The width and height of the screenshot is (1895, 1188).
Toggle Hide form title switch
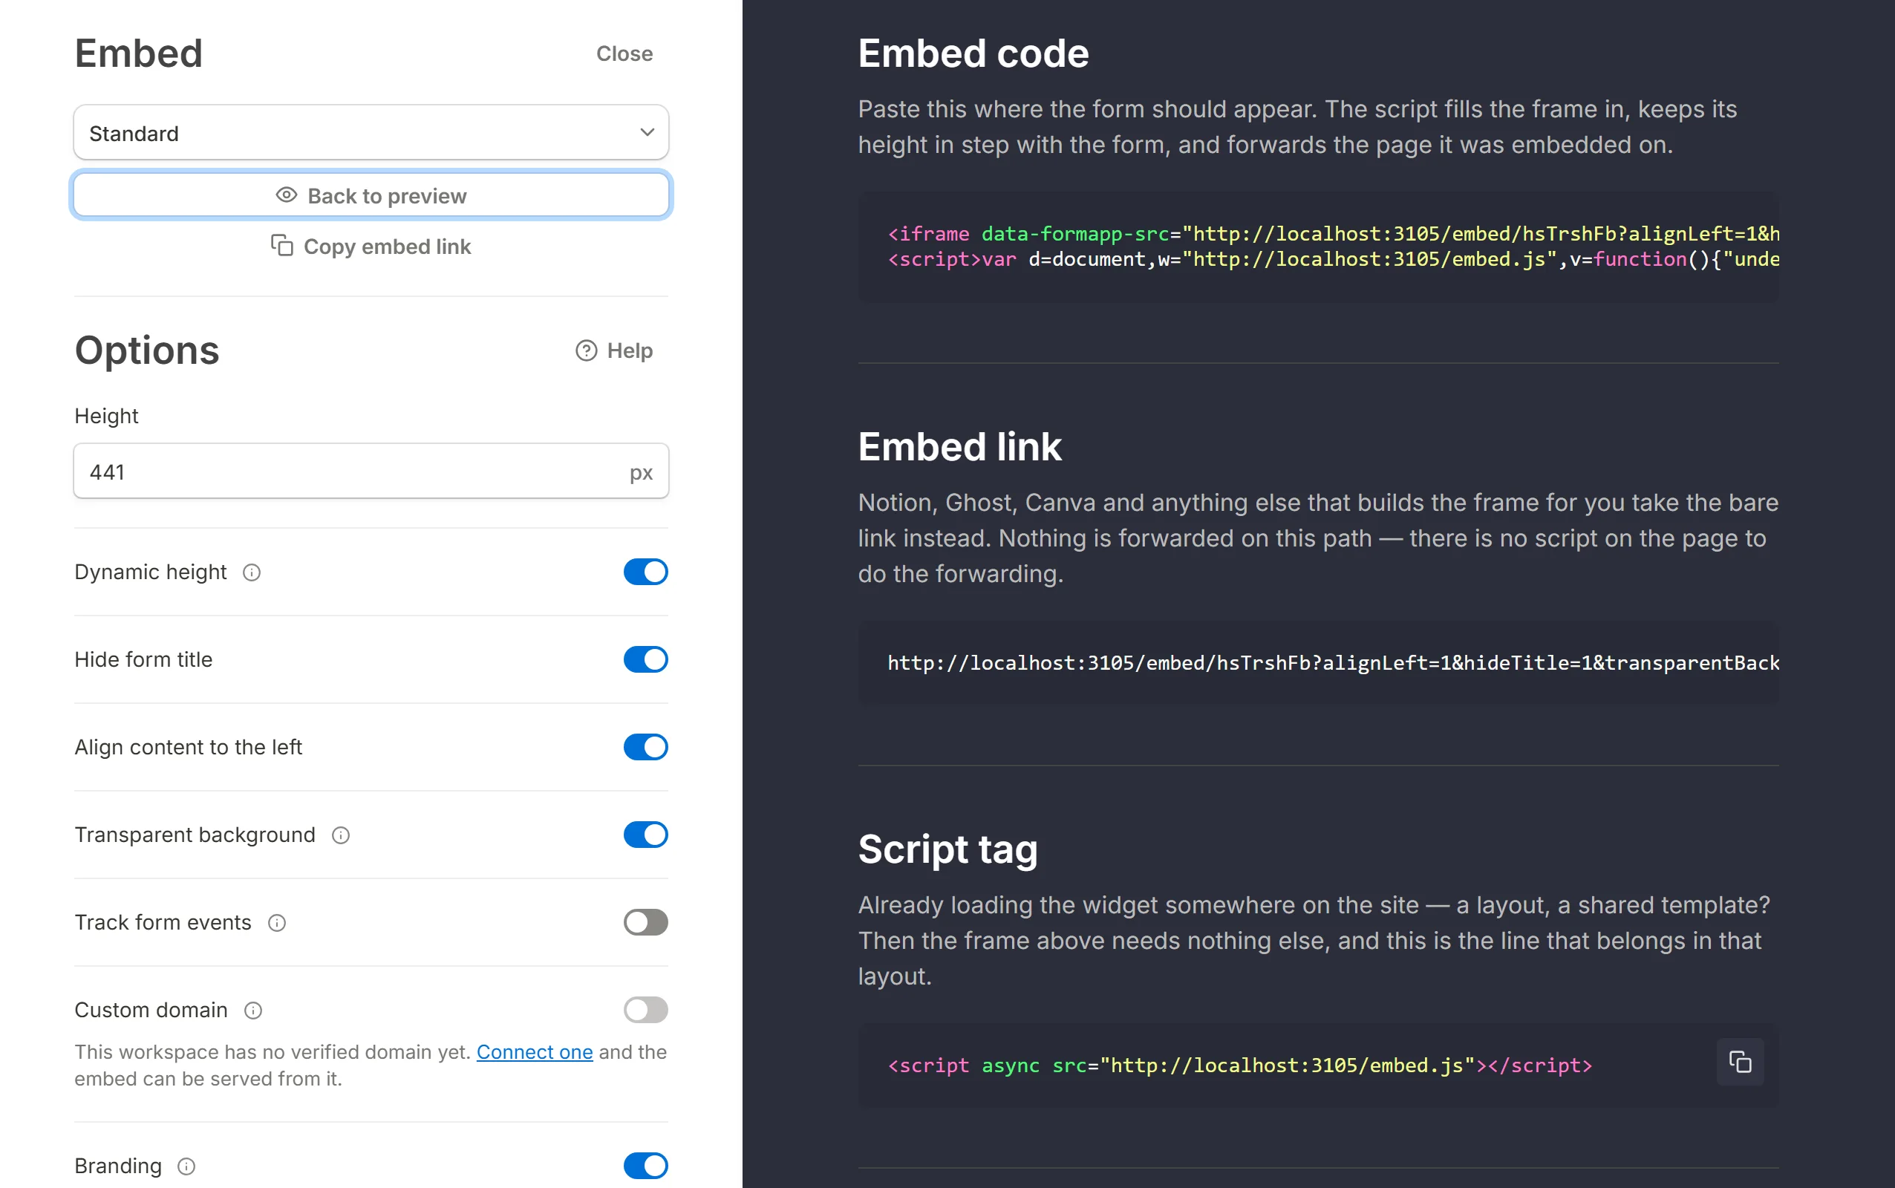coord(645,659)
